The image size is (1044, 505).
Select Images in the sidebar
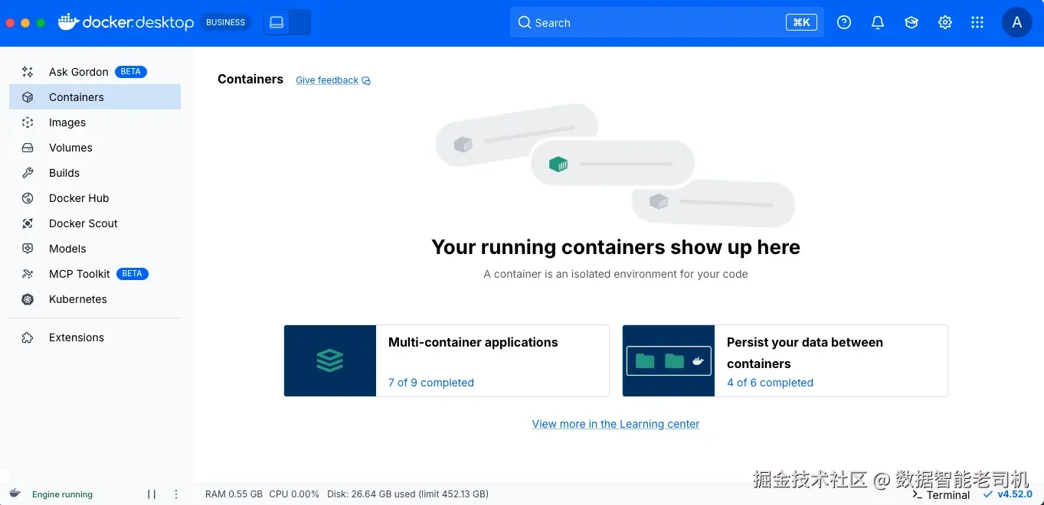[x=95, y=122]
